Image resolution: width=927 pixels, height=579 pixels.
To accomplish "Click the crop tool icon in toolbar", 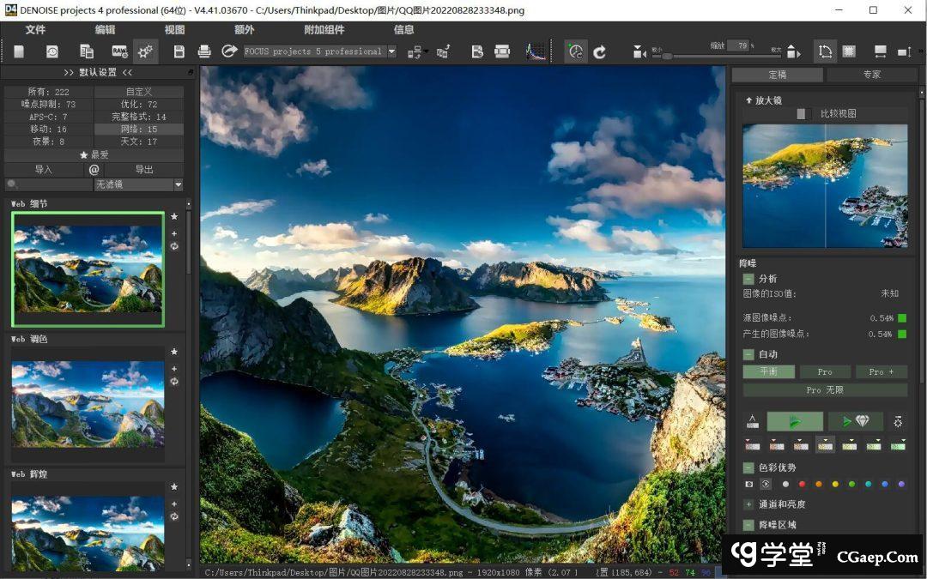I will point(825,51).
